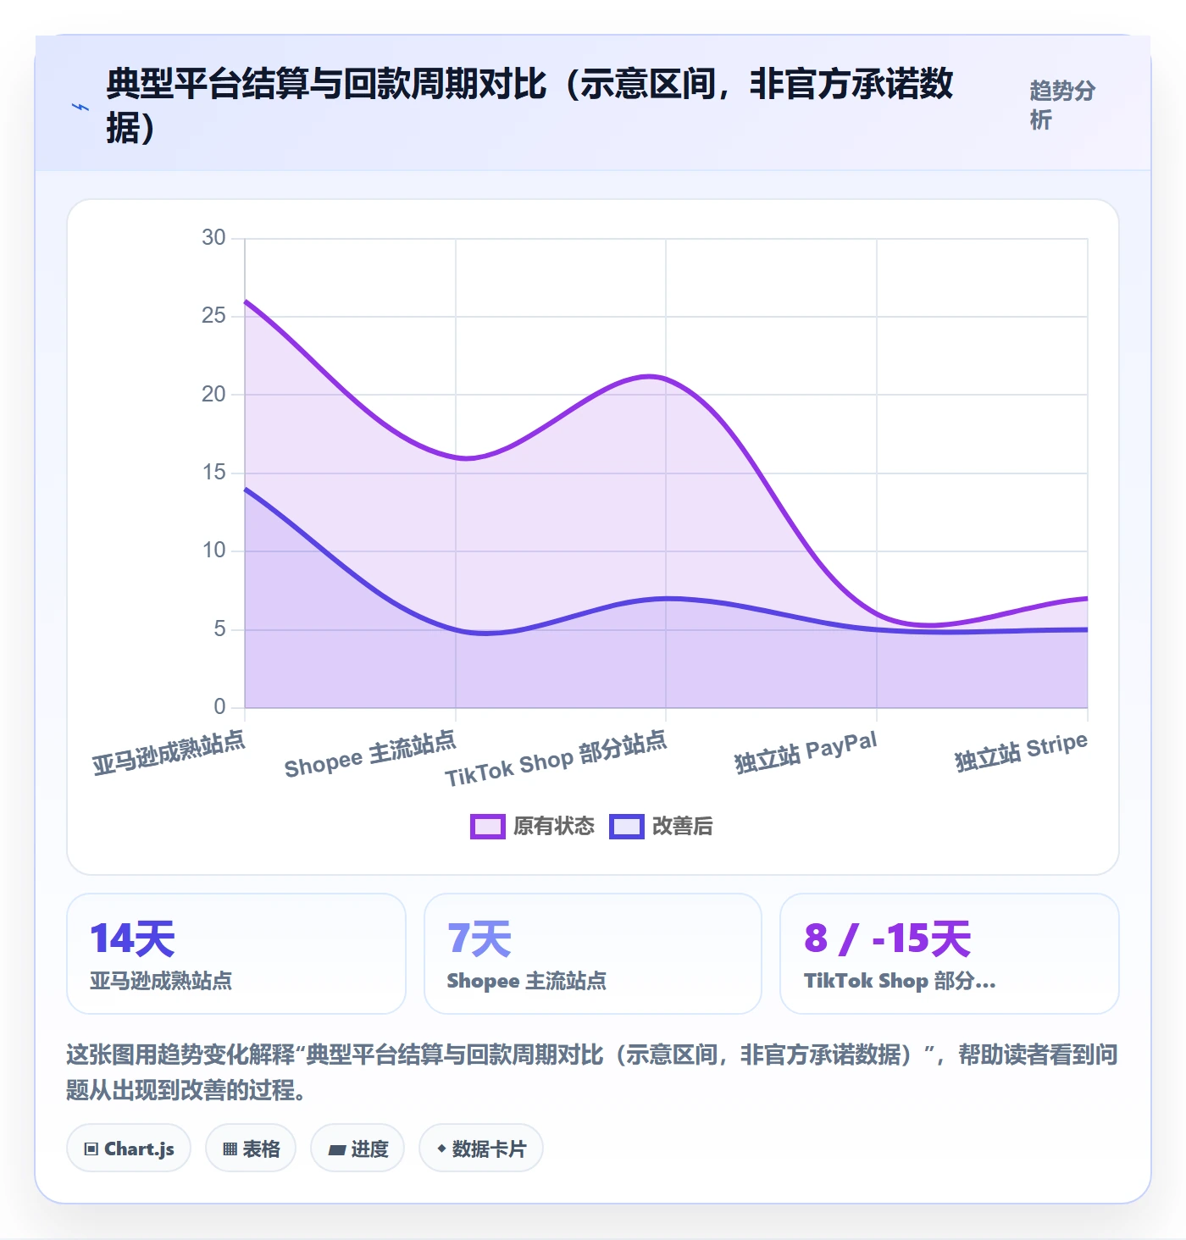
Task: Click the 改善后 legend label
Action: tap(683, 826)
